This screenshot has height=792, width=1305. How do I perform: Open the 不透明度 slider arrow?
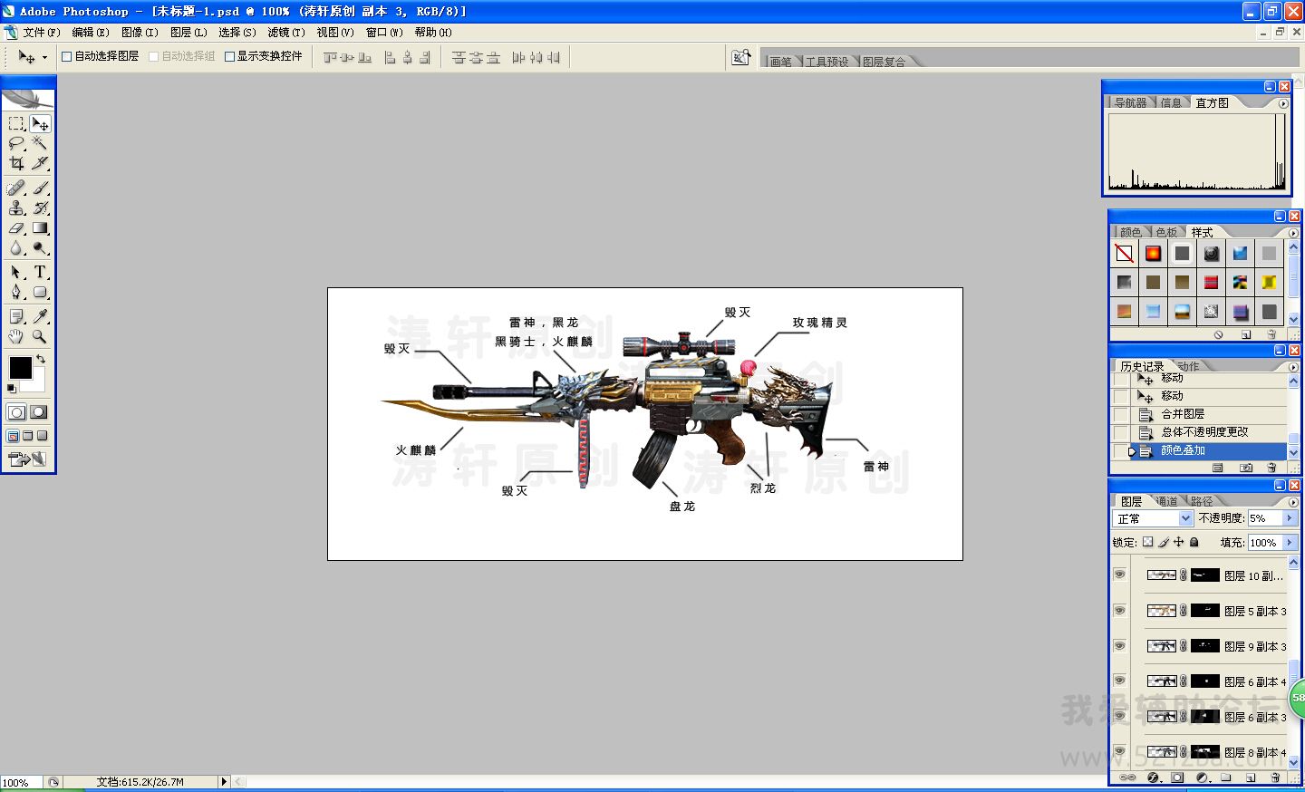1289,518
